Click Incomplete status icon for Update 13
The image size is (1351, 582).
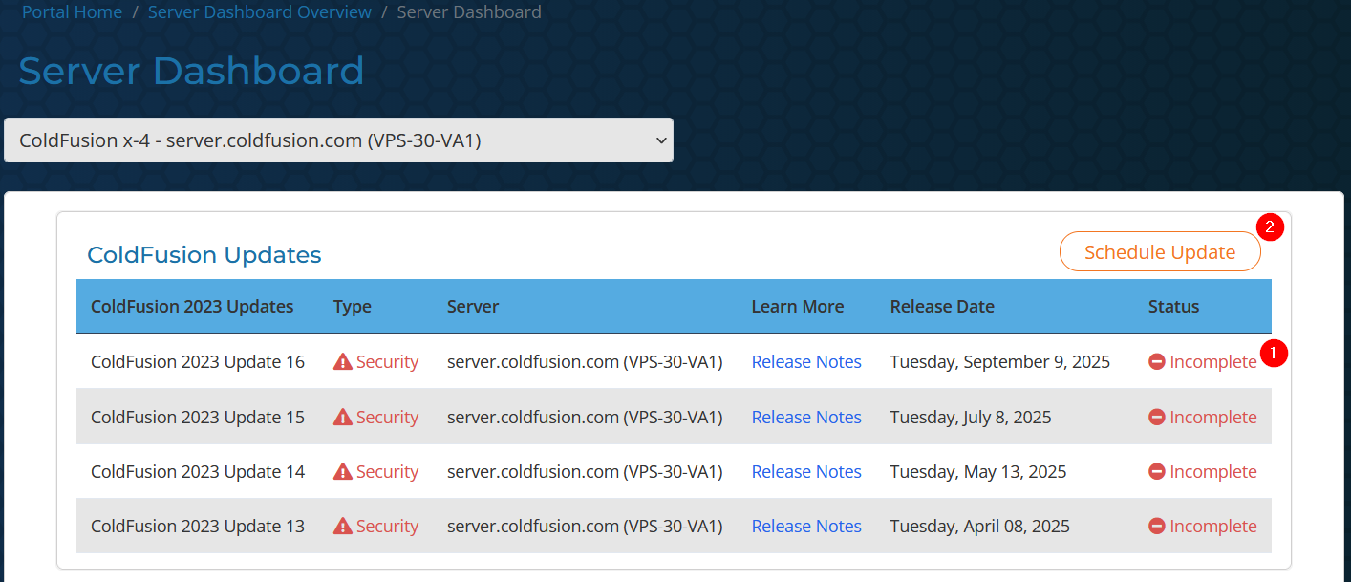pyautogui.click(x=1156, y=527)
